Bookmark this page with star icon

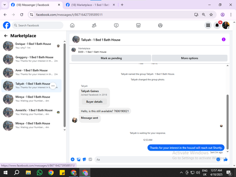[211, 15]
